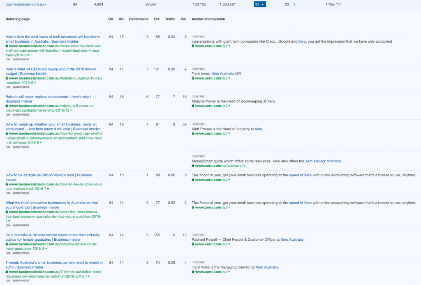Open the dropdown after industry-advice-for-female-graduates URL
421x285 pixels.
point(46,249)
